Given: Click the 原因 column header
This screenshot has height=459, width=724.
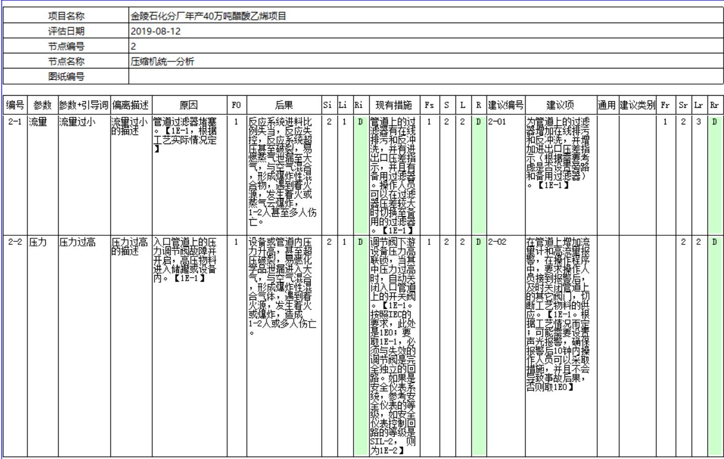Looking at the screenshot, I should tap(189, 105).
